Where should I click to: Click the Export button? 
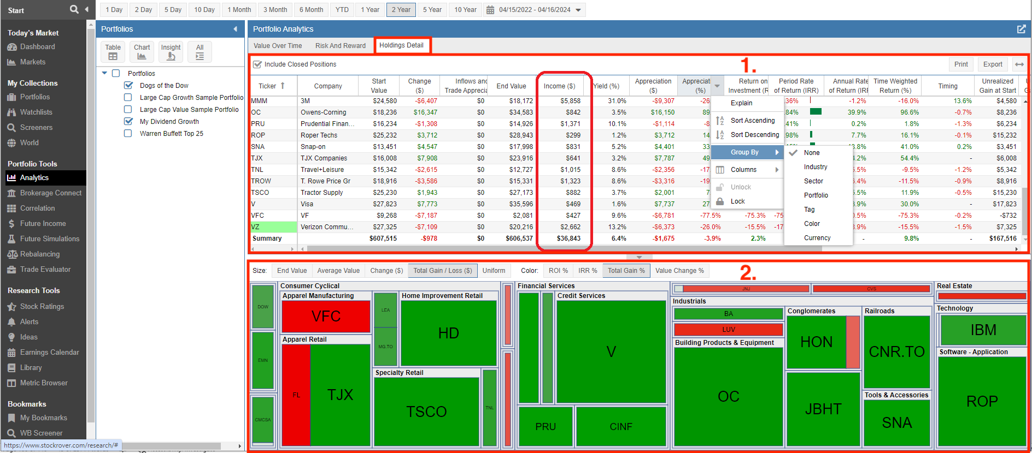(993, 64)
